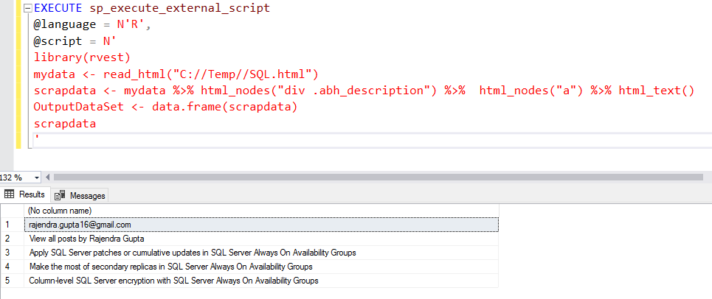
Task: Switch to the Results tab
Action: pyautogui.click(x=25, y=194)
